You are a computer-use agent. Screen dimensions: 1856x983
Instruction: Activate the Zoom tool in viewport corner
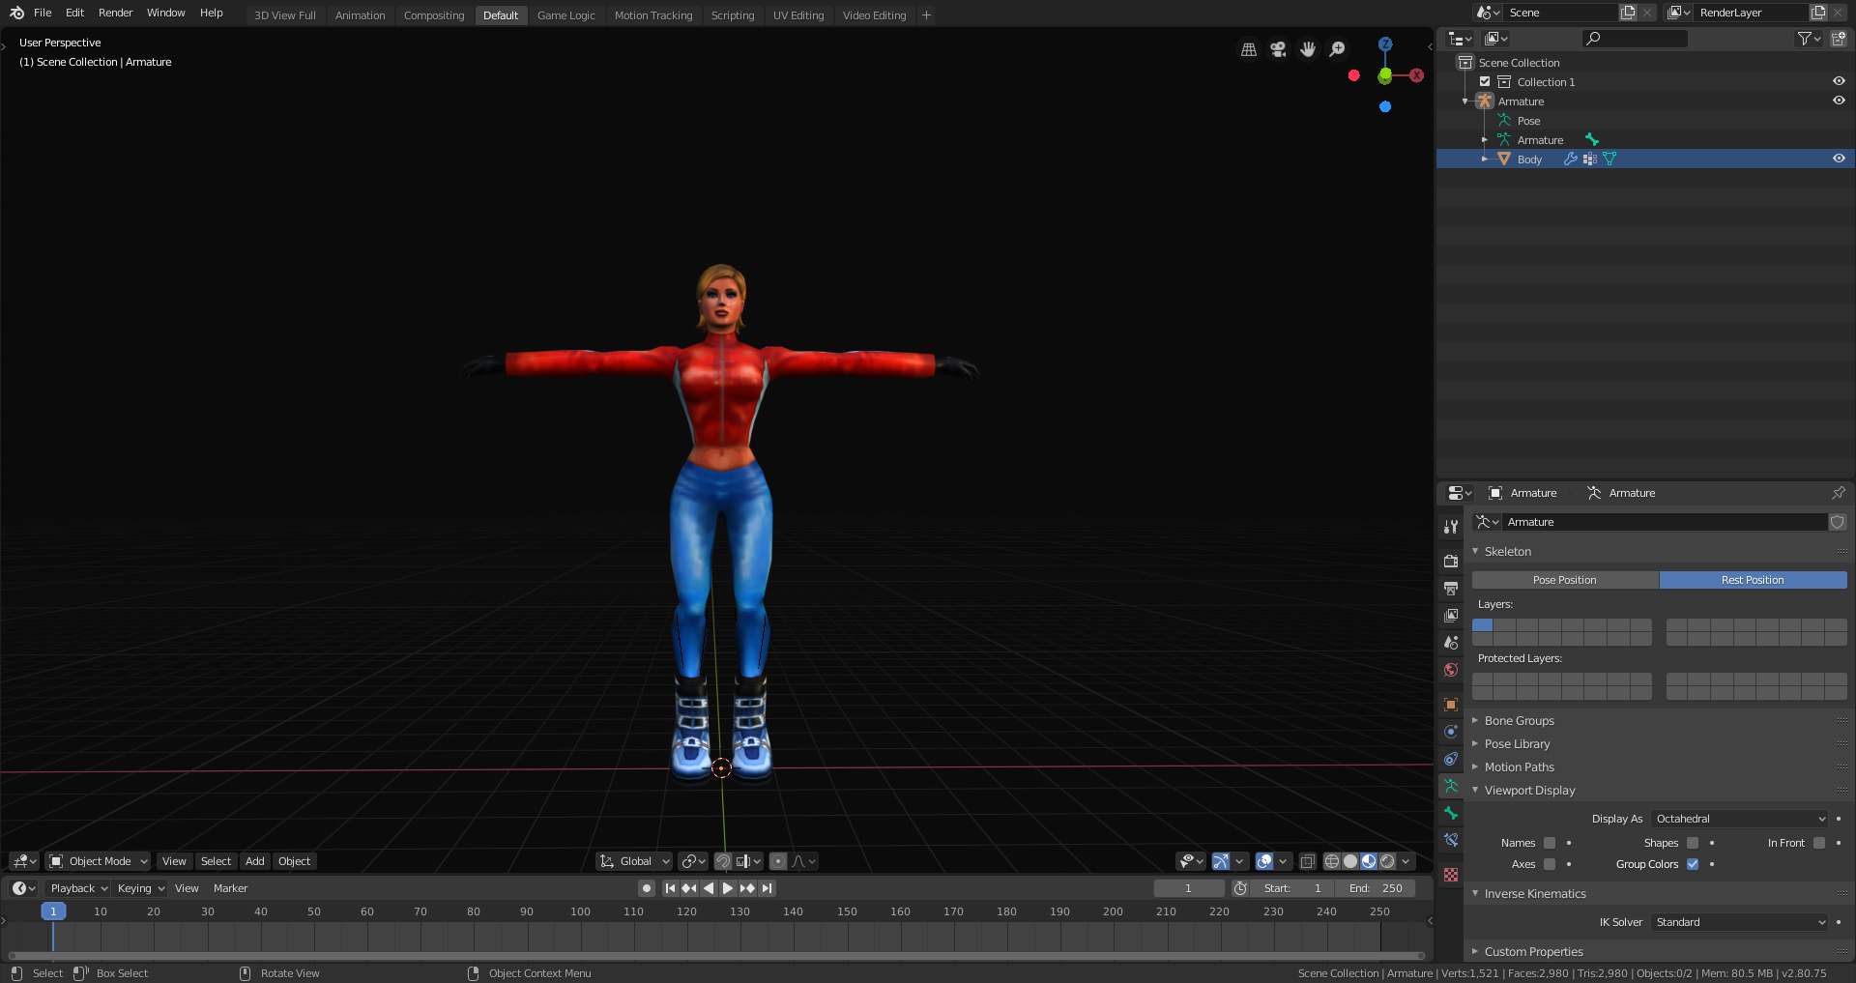tap(1337, 49)
